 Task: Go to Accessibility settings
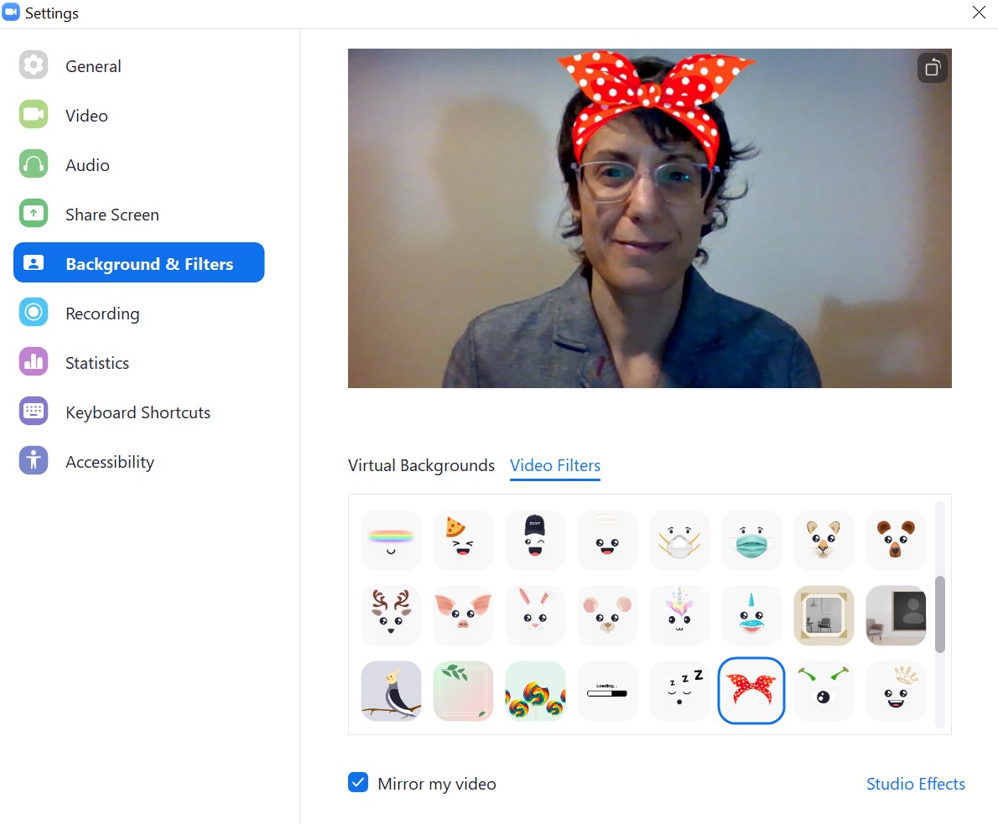[110, 462]
